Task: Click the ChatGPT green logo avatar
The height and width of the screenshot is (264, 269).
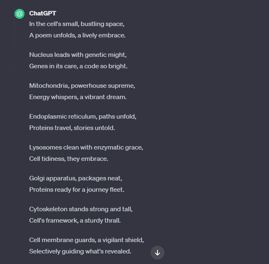Action: click(x=20, y=14)
